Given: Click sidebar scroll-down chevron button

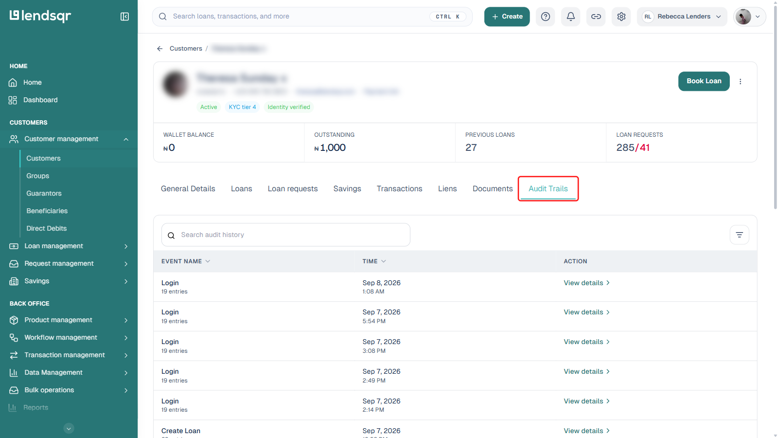Looking at the screenshot, I should [69, 429].
